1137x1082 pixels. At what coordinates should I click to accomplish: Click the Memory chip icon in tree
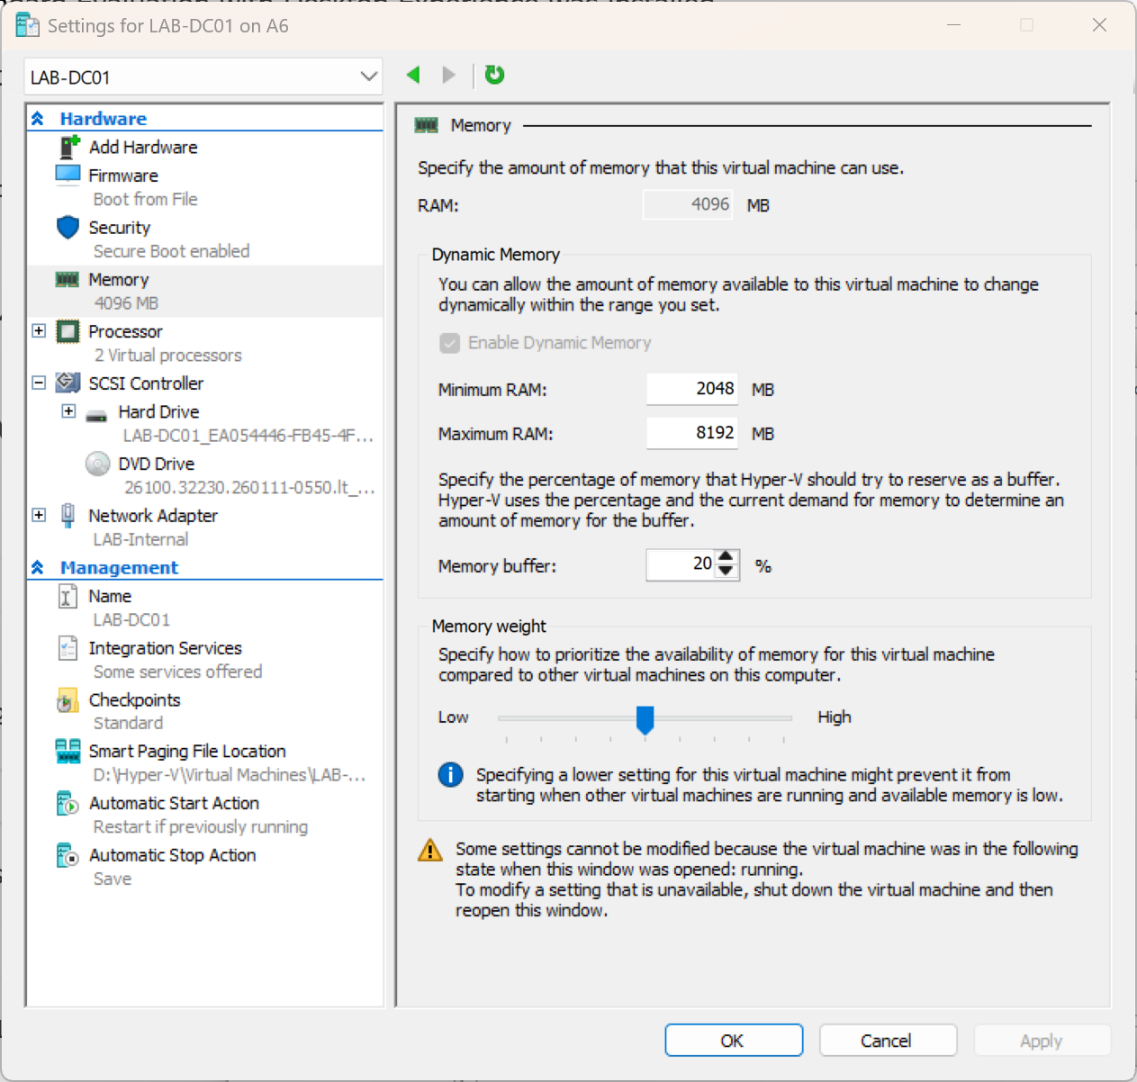(68, 279)
